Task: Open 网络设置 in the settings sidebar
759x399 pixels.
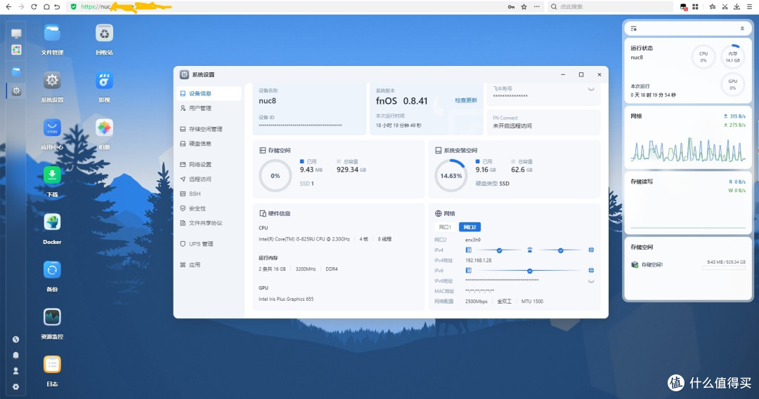Action: point(209,164)
